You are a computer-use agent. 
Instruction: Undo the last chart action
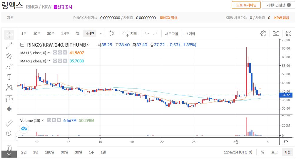147,33
